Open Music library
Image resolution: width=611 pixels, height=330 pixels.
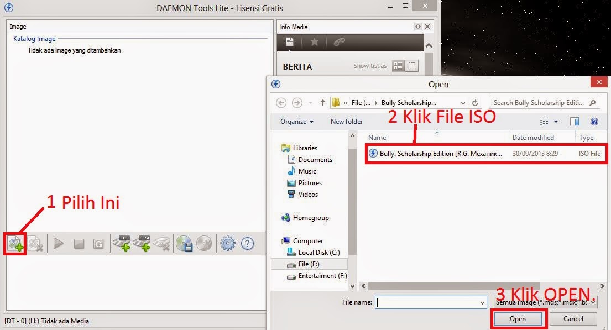click(307, 171)
